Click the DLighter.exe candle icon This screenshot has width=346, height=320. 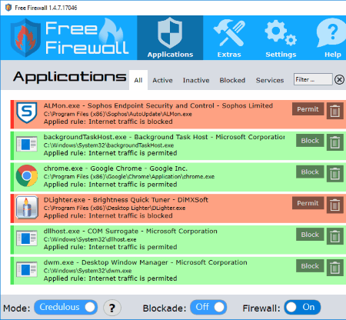click(x=27, y=207)
